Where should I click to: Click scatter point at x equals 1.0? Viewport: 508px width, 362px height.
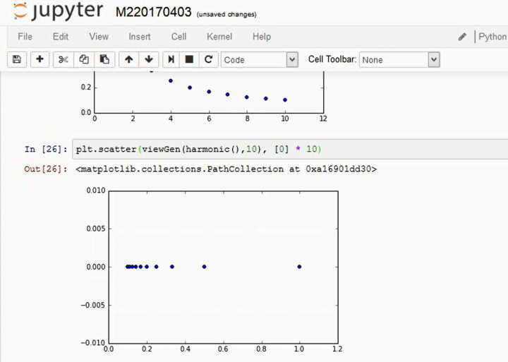(x=299, y=267)
